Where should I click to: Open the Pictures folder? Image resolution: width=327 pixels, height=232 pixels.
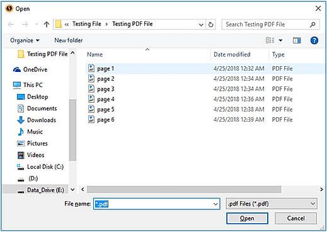[32, 143]
